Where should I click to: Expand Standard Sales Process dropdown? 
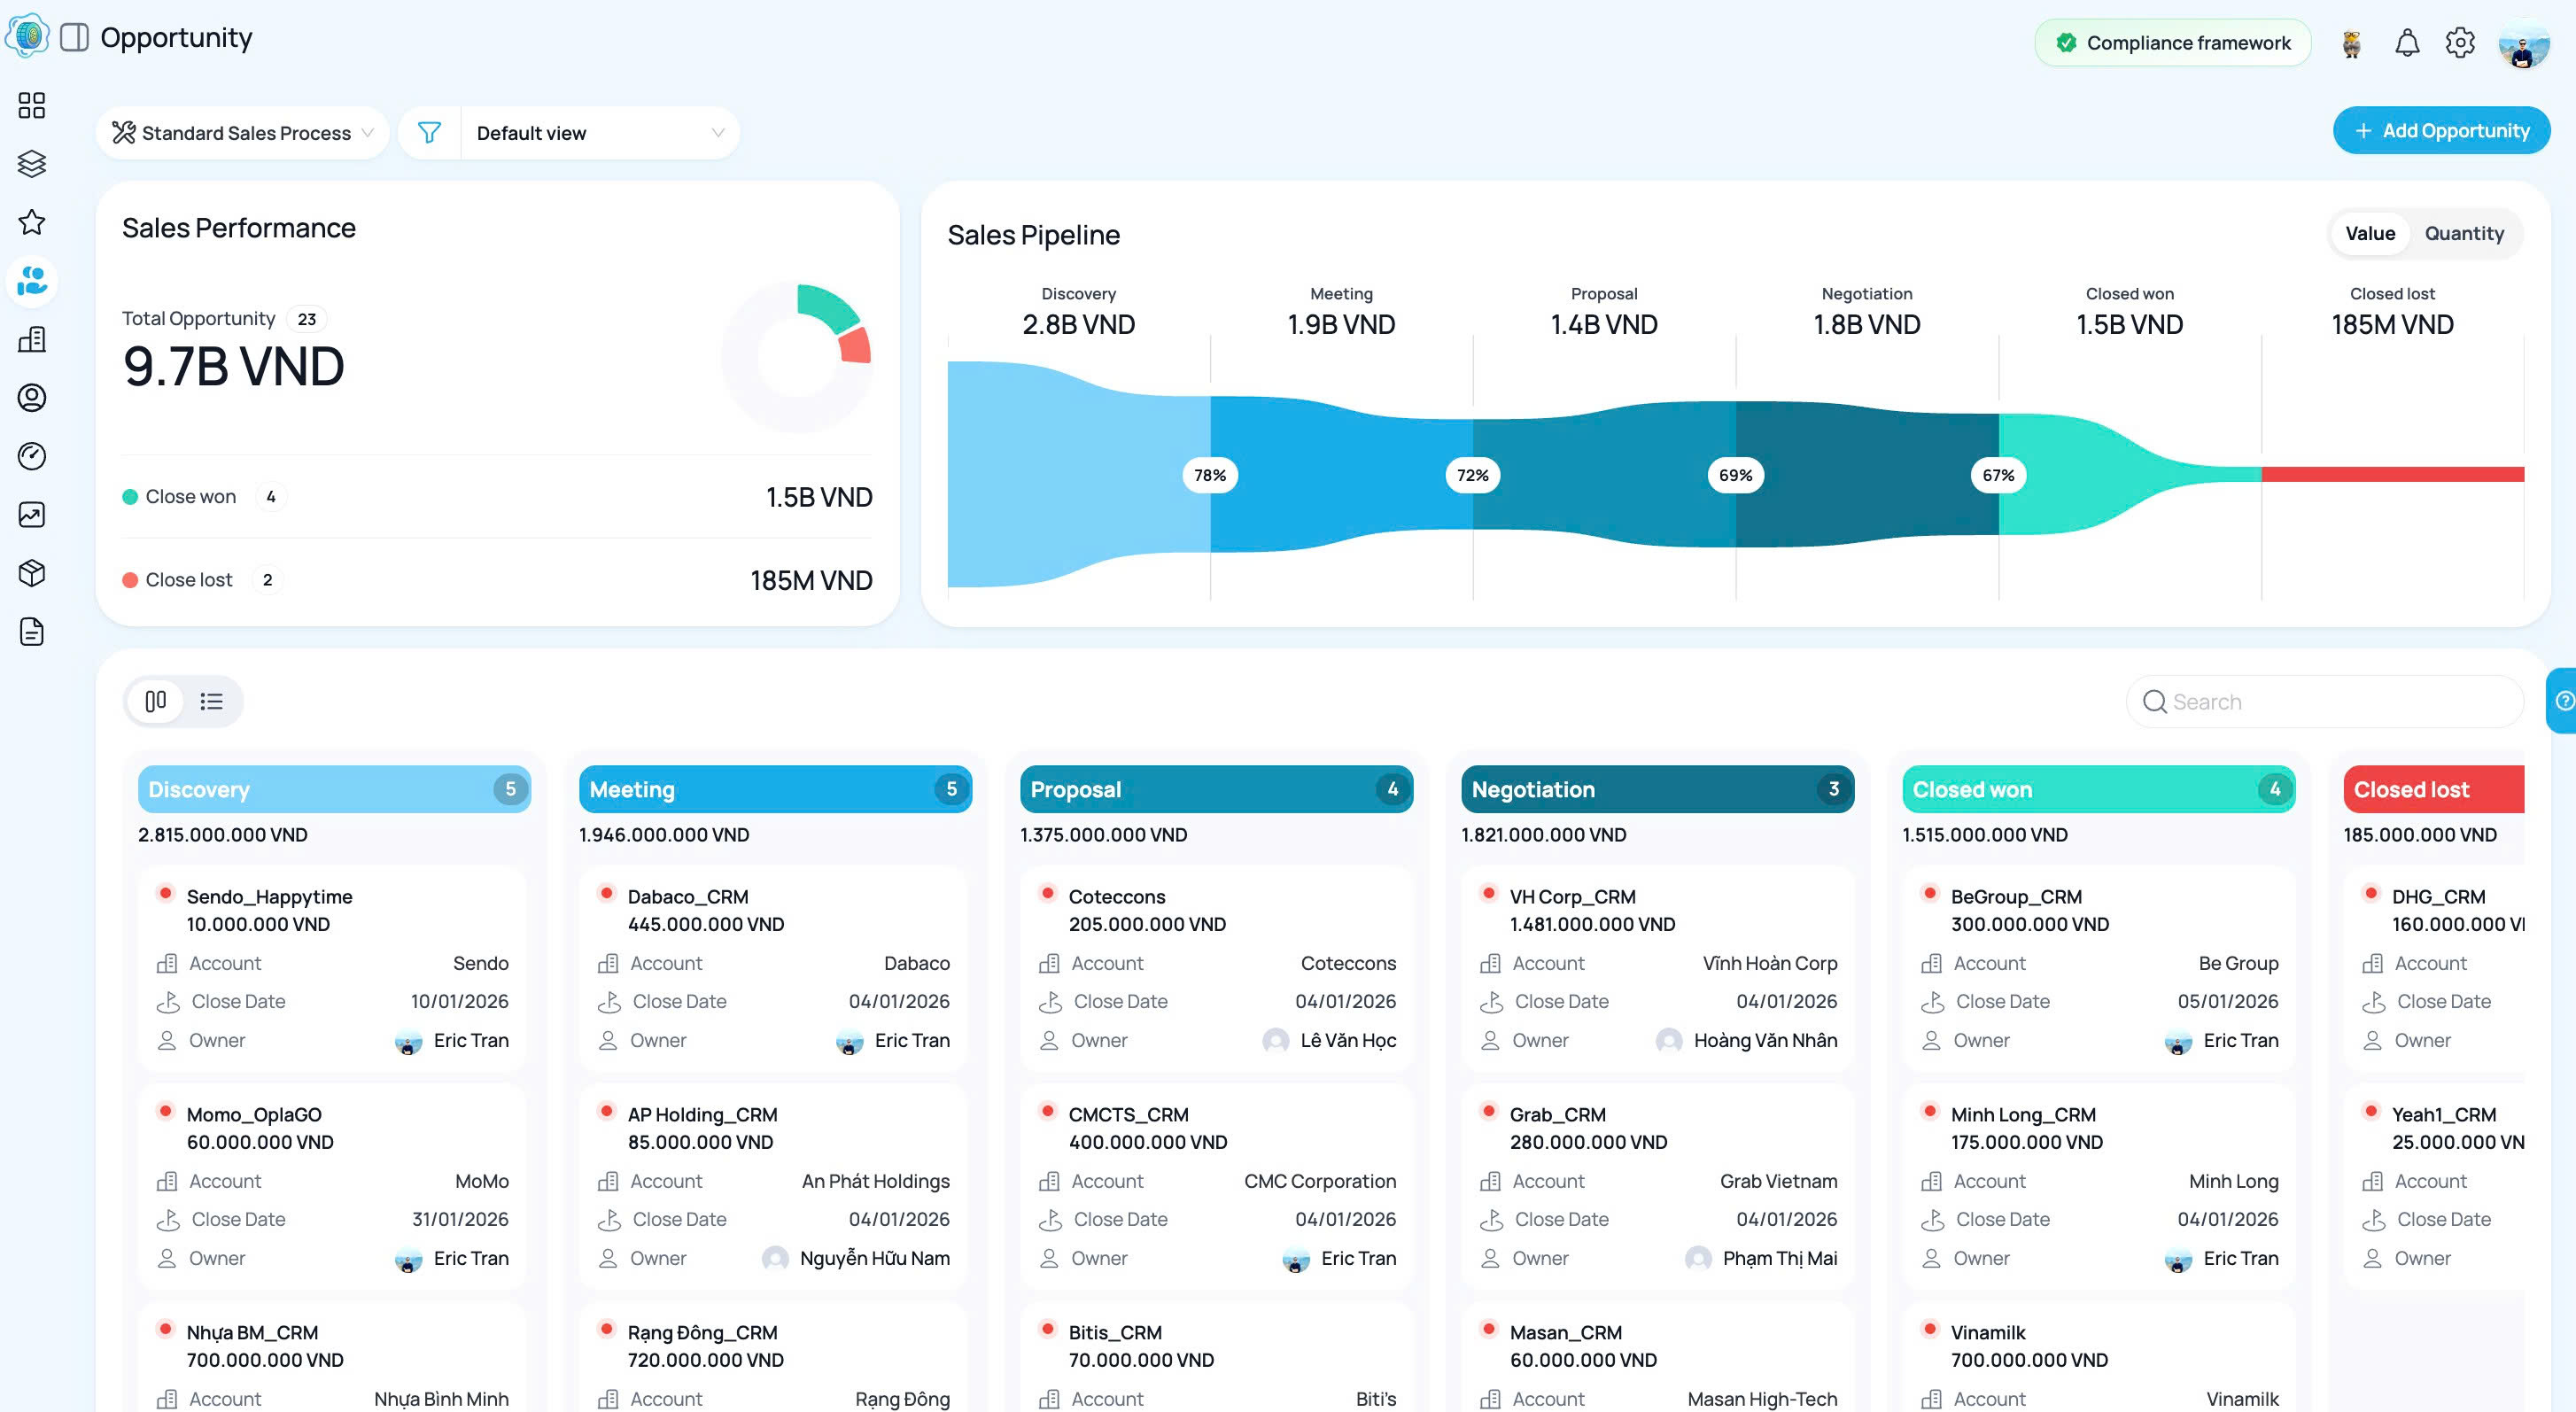[x=243, y=133]
